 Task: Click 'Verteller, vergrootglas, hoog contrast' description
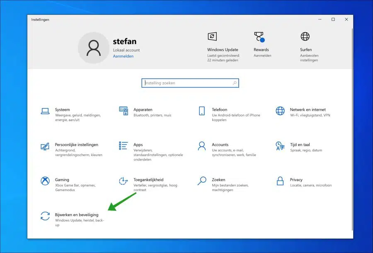click(x=155, y=188)
